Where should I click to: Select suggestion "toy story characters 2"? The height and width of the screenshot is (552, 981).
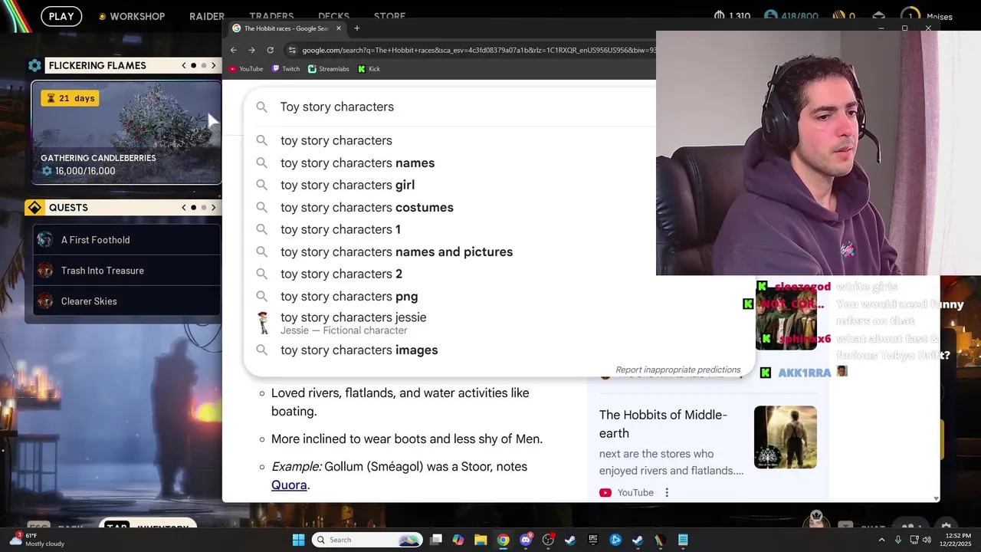point(499,274)
